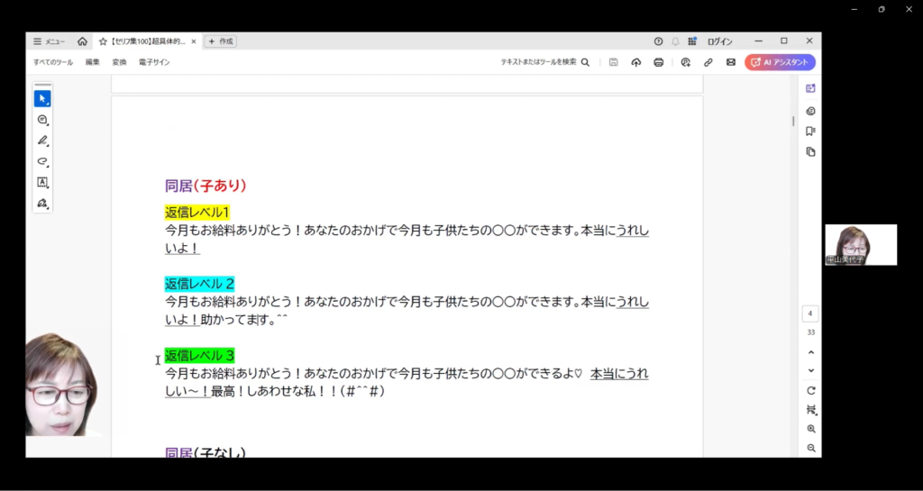The width and height of the screenshot is (923, 491).
Task: Click the page number field showing 4
Action: [x=811, y=314]
